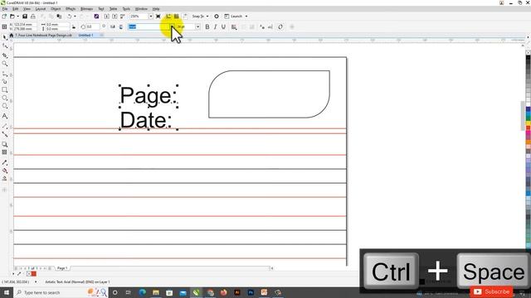Click the Export icon in toolbar

click(114, 17)
